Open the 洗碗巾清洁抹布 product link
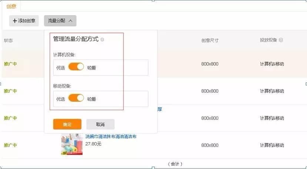 [111, 136]
